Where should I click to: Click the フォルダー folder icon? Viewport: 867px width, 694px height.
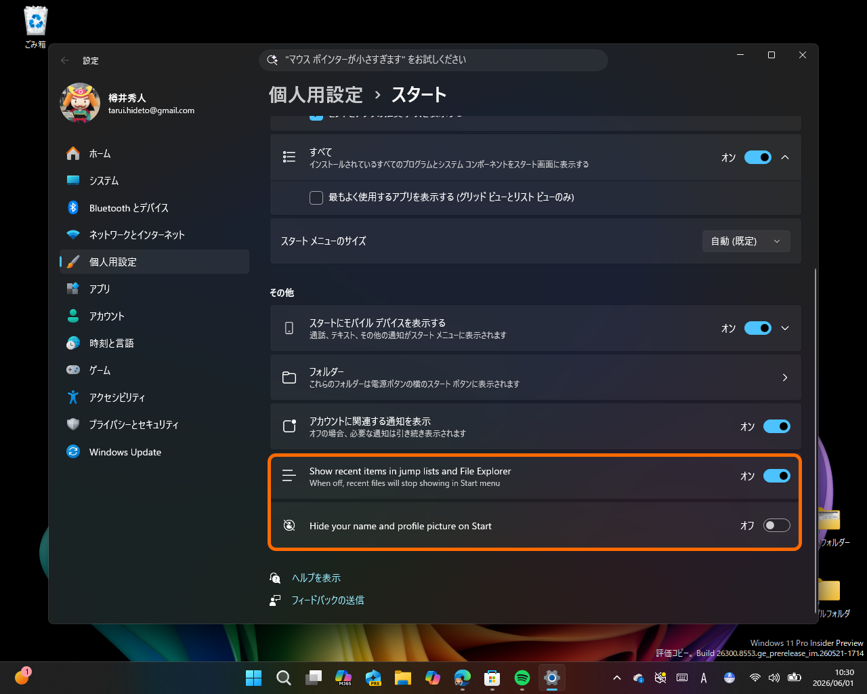[289, 377]
